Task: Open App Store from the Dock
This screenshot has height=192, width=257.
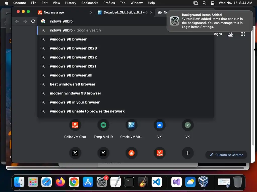Action: pos(88,182)
